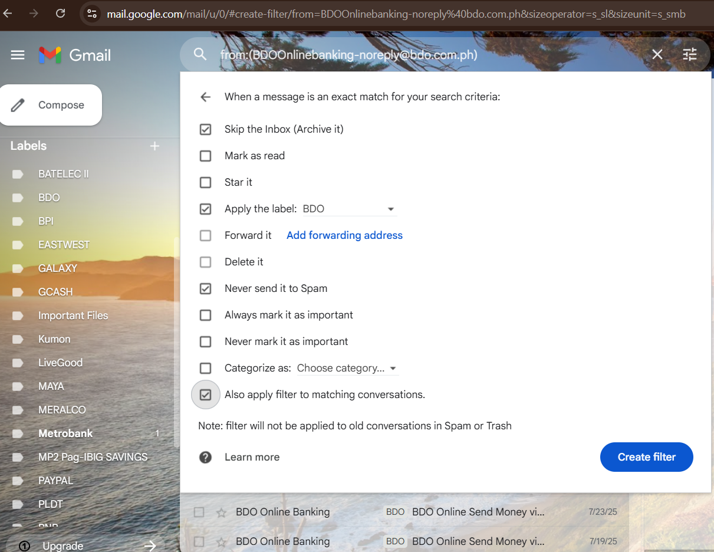Click the GCASH label tag icon
The height and width of the screenshot is (552, 714).
click(18, 292)
